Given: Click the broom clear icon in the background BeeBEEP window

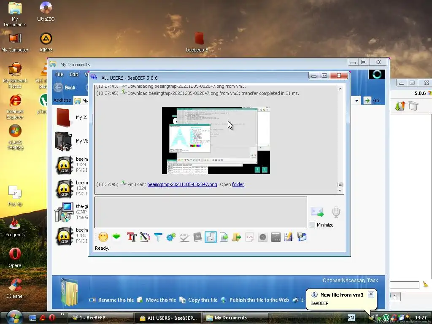Looking at the screenshot, I should pyautogui.click(x=425, y=284).
